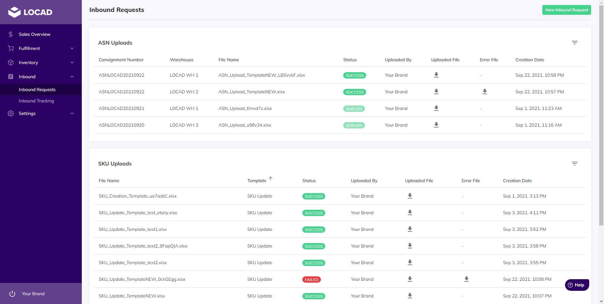The width and height of the screenshot is (604, 304).
Task: Click the FAILED status badge
Action: click(x=311, y=279)
